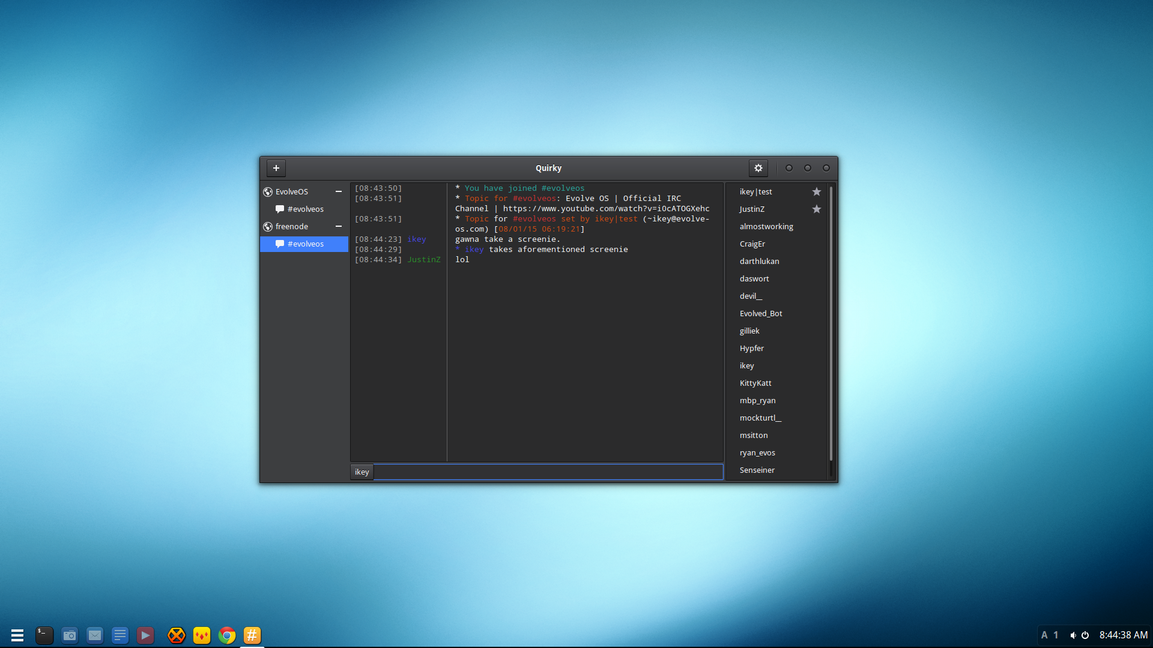The width and height of the screenshot is (1153, 648).
Task: Launch the media player from the panel
Action: click(145, 635)
